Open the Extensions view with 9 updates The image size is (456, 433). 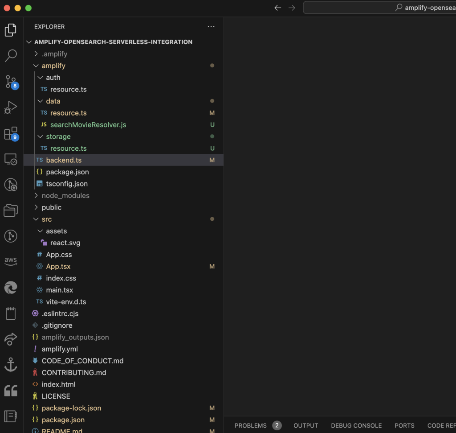click(x=11, y=133)
